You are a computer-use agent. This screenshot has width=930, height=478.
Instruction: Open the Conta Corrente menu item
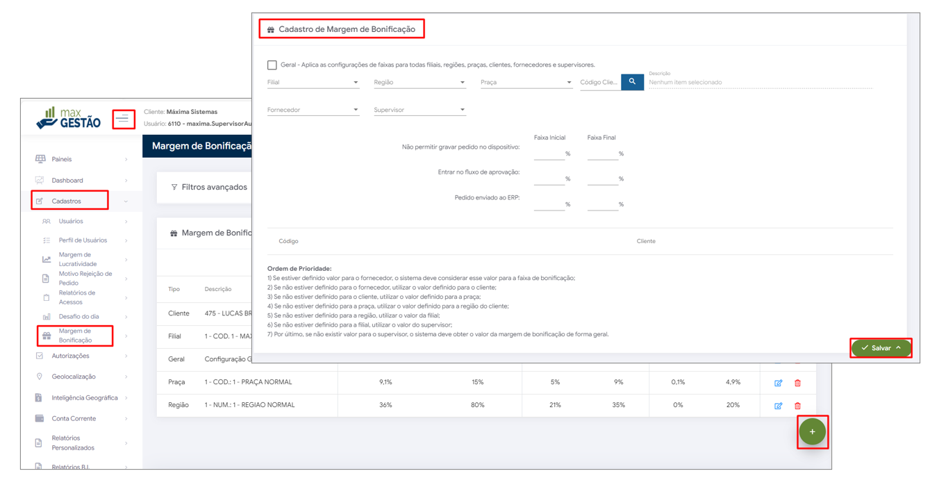click(74, 418)
